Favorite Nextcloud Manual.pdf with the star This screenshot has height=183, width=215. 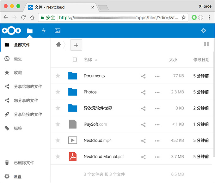[x=58, y=156]
